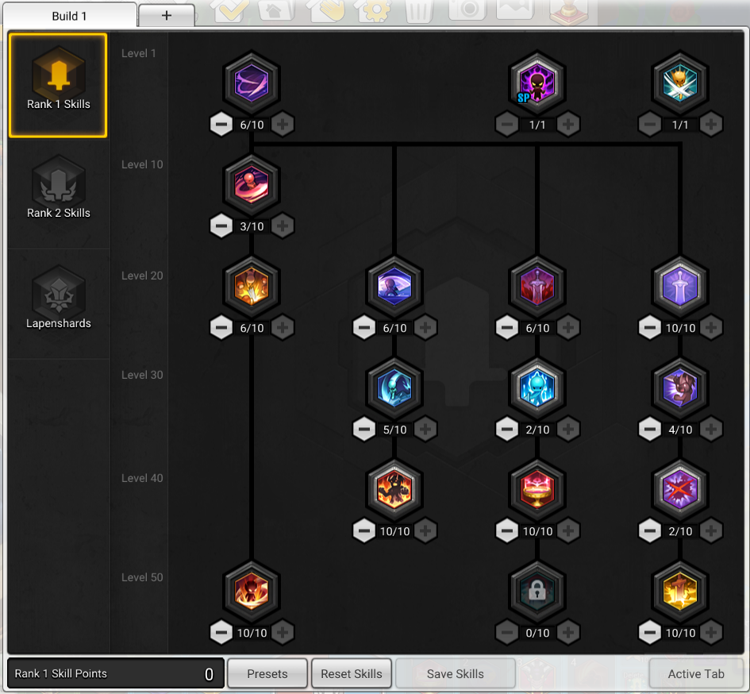
Task: Click the Level 1 row label
Action: click(139, 53)
